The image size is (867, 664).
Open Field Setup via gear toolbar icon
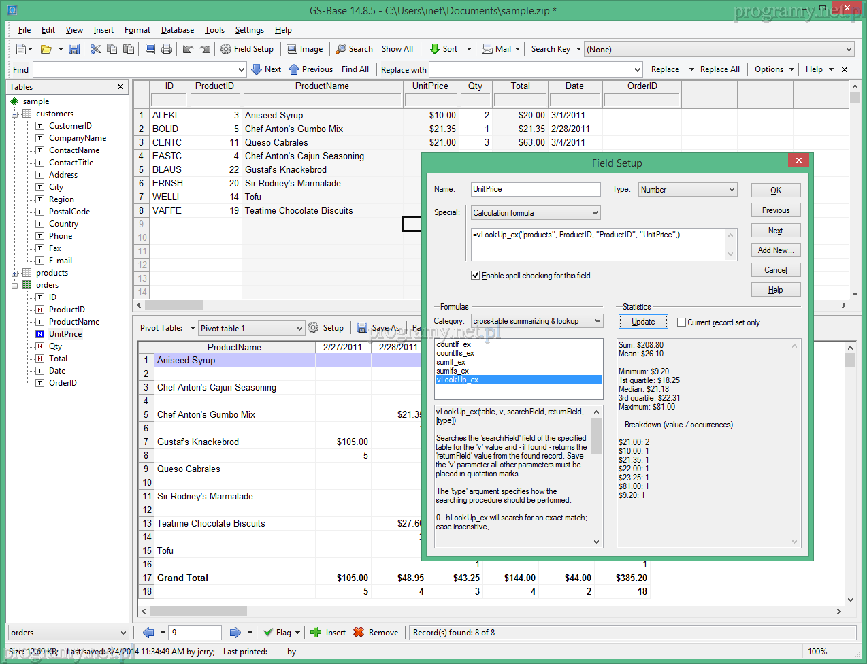tap(226, 49)
